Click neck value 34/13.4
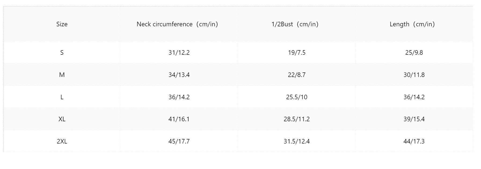Screen dimensions: 481x169 [179, 75]
